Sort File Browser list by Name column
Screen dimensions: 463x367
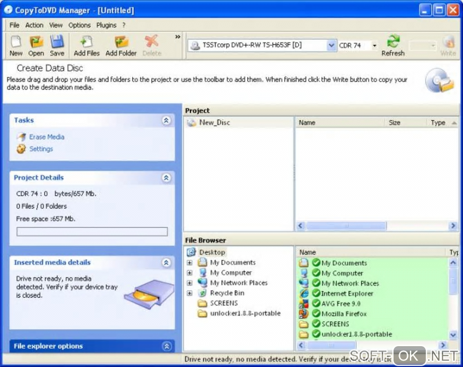(371, 252)
